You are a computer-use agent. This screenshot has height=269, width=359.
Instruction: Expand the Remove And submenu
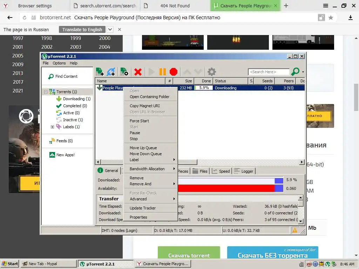(150, 184)
